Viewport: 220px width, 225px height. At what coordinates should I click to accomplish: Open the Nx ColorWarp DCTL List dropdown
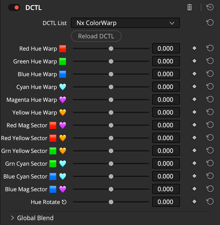125,23
